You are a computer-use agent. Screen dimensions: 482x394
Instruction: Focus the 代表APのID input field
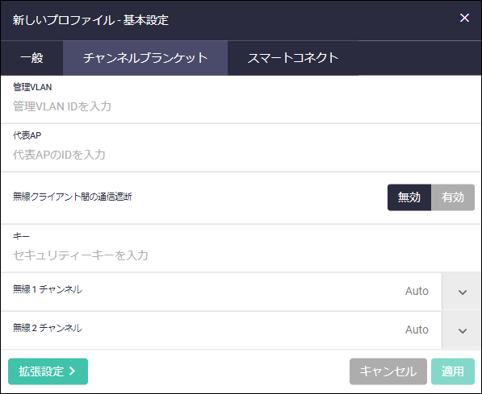click(241, 155)
